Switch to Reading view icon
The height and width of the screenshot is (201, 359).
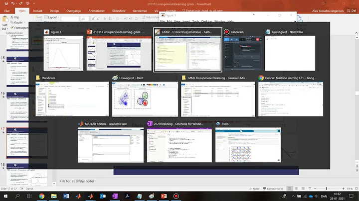303,189
